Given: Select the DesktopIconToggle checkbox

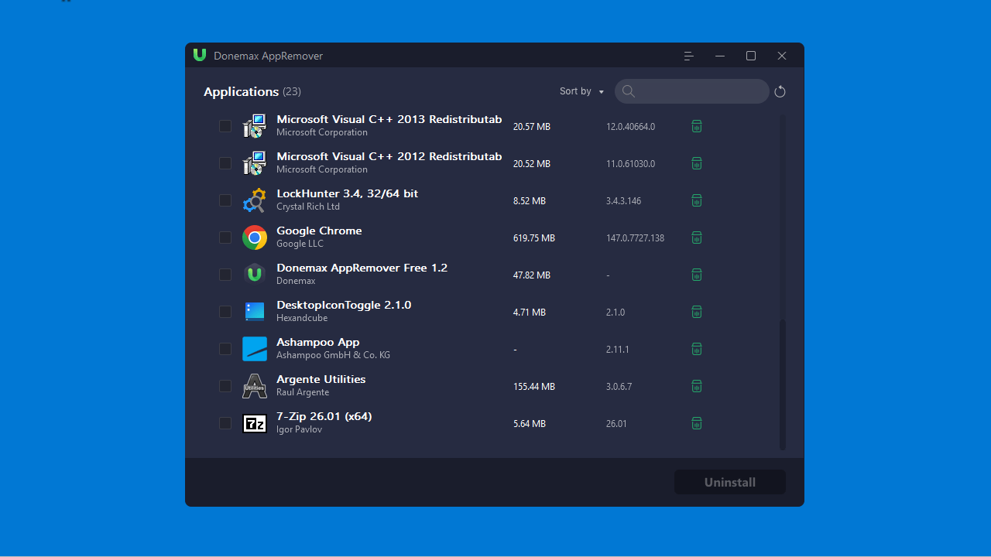Looking at the screenshot, I should (225, 312).
